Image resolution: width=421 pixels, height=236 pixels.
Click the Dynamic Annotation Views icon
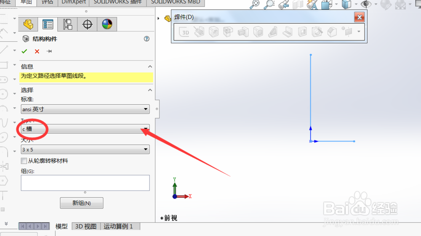coord(312,4)
